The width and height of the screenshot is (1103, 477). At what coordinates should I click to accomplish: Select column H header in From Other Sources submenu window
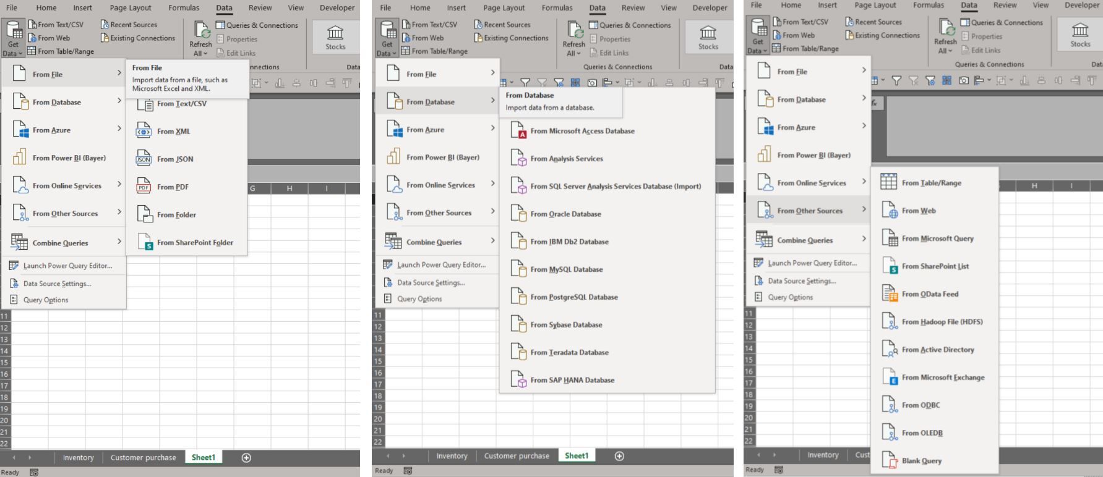[x=1034, y=186]
